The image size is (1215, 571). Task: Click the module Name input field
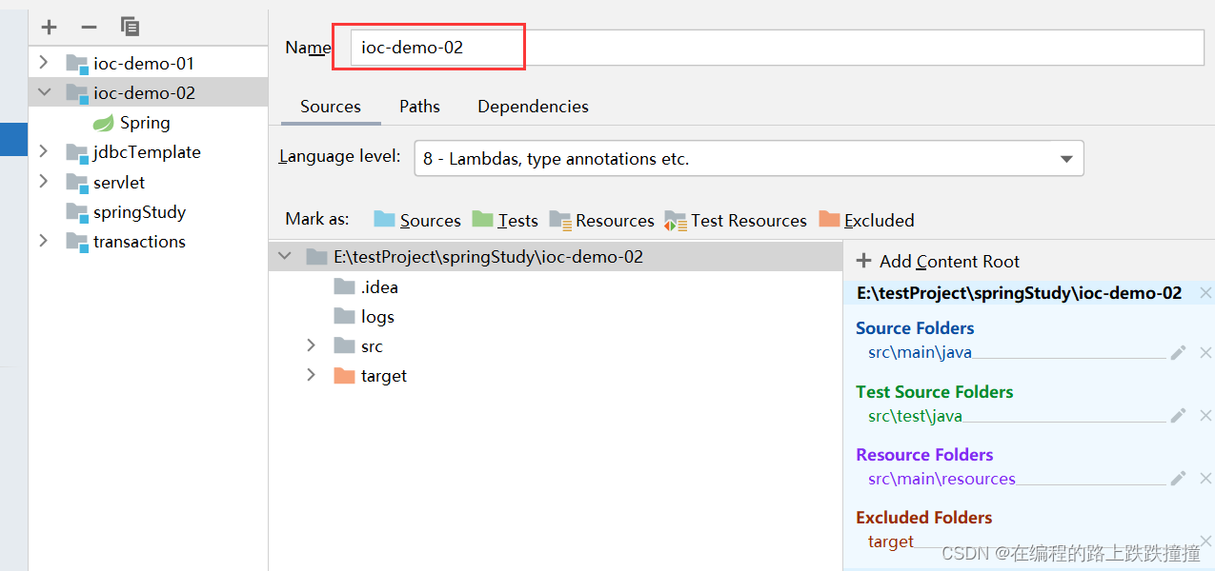(778, 47)
